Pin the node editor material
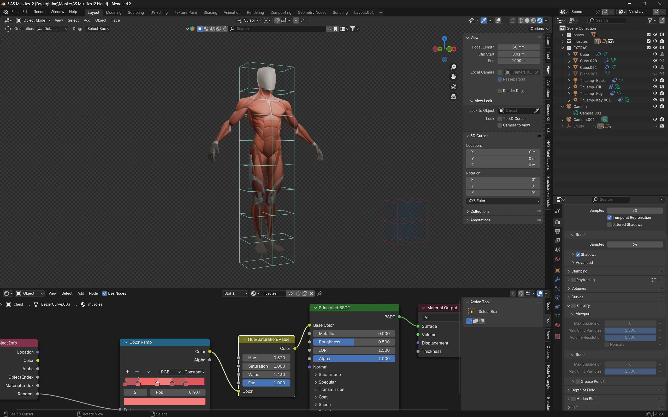Screen dimensions: 668x417 [320, 293]
